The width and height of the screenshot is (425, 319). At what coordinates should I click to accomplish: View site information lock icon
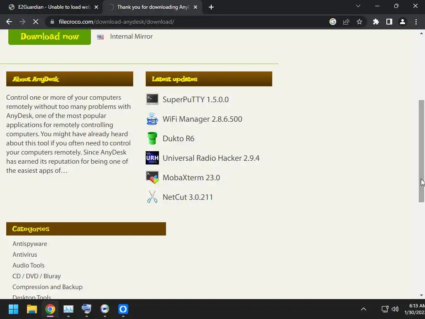tap(52, 22)
